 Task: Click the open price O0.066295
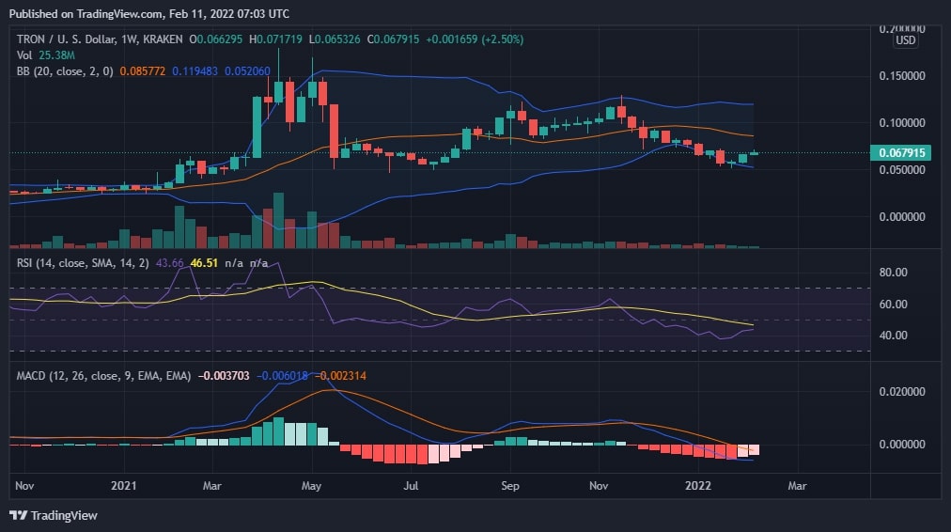216,39
